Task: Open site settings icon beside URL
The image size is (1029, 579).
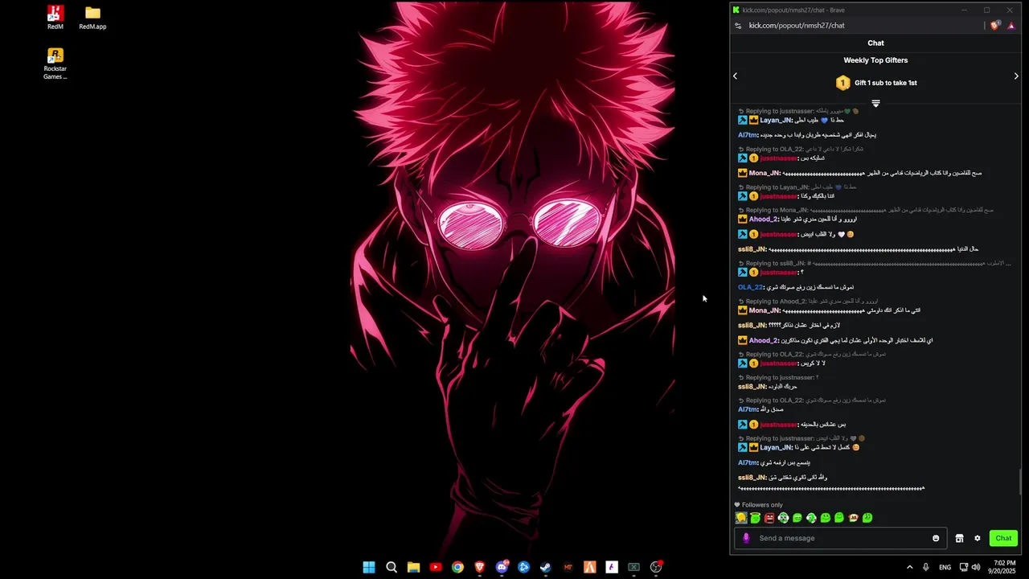Action: pos(738,26)
